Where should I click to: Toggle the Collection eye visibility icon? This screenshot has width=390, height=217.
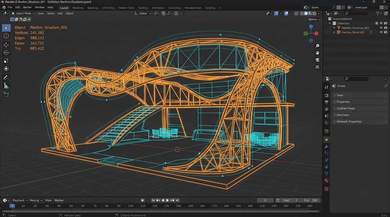click(x=381, y=23)
